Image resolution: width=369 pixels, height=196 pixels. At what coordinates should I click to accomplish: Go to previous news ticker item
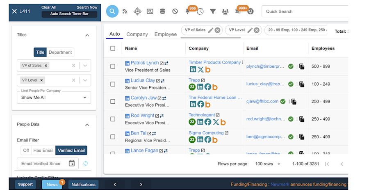115,185
